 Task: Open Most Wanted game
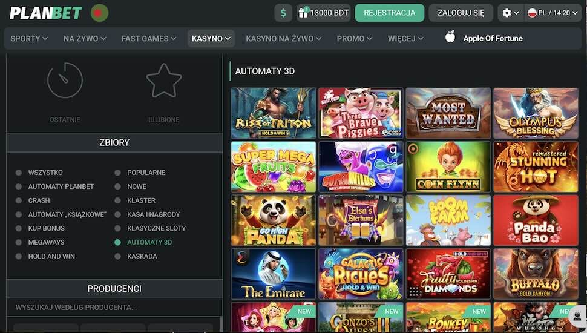tap(448, 113)
